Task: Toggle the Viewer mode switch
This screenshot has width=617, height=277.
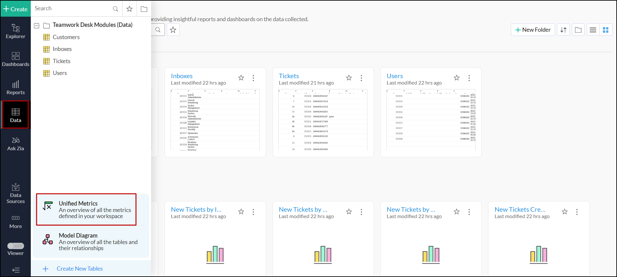Action: pyautogui.click(x=16, y=246)
